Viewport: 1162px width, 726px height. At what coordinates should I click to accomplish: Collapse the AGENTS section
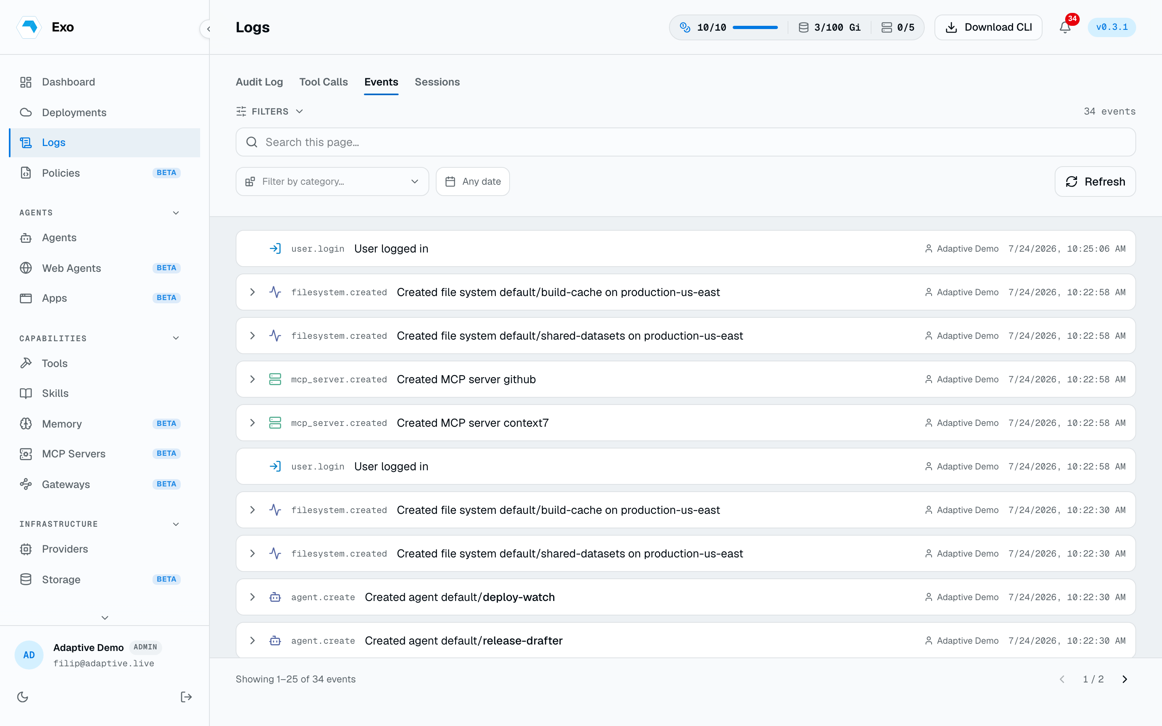(x=176, y=213)
